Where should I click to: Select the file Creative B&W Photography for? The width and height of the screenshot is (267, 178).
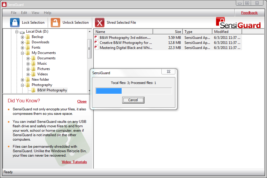pyautogui.click(x=126, y=43)
